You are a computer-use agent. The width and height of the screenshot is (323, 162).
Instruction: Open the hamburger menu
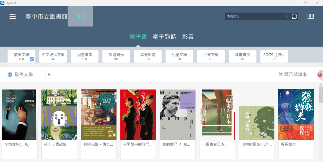pos(13,16)
